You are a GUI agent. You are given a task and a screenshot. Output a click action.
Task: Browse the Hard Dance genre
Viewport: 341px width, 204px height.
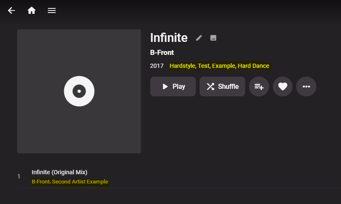click(254, 66)
